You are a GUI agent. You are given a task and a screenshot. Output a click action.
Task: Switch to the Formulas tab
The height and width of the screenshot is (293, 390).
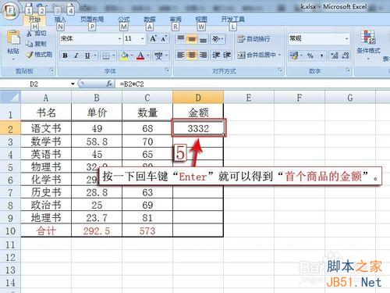coord(124,20)
